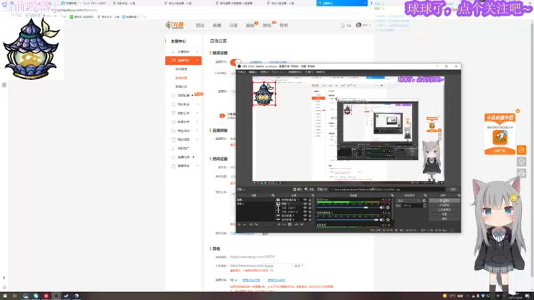Open the scene transition type dropdown in OBS
Screen dimensions: 534x300
[x=409, y=201]
